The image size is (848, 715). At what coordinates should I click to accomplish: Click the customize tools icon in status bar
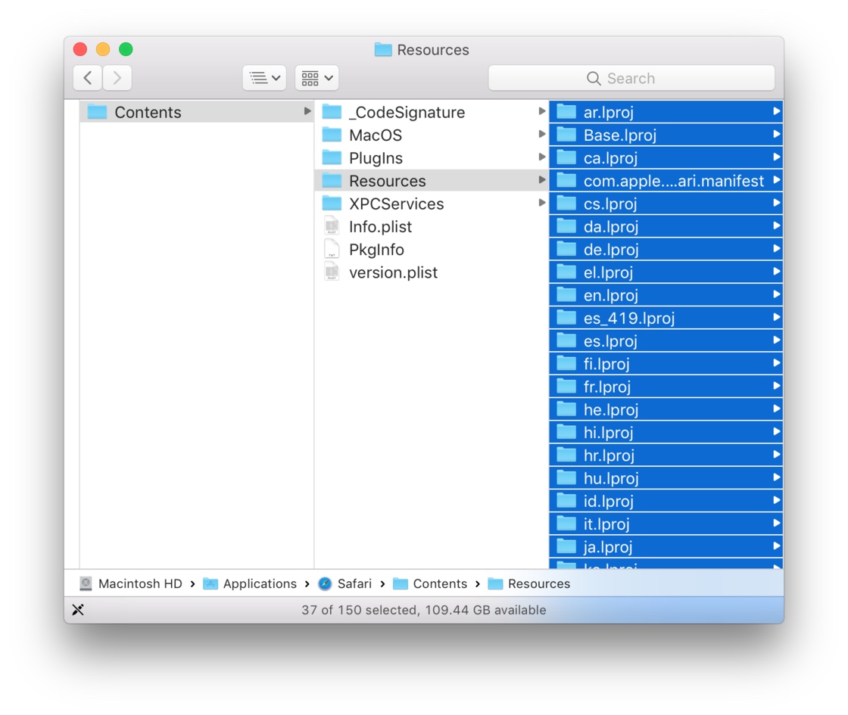78,610
